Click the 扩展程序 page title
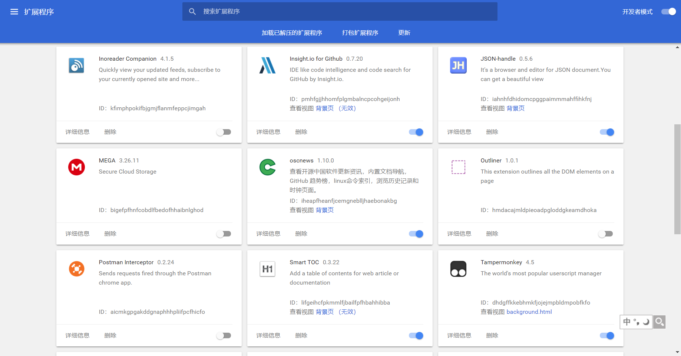This screenshot has height=356, width=681. pyautogui.click(x=39, y=12)
